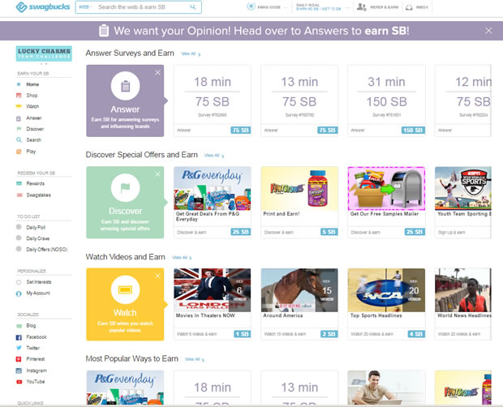Open the Print and Earn Funtstones offer image
Screen dimensions: 503x407
[x=299, y=188]
